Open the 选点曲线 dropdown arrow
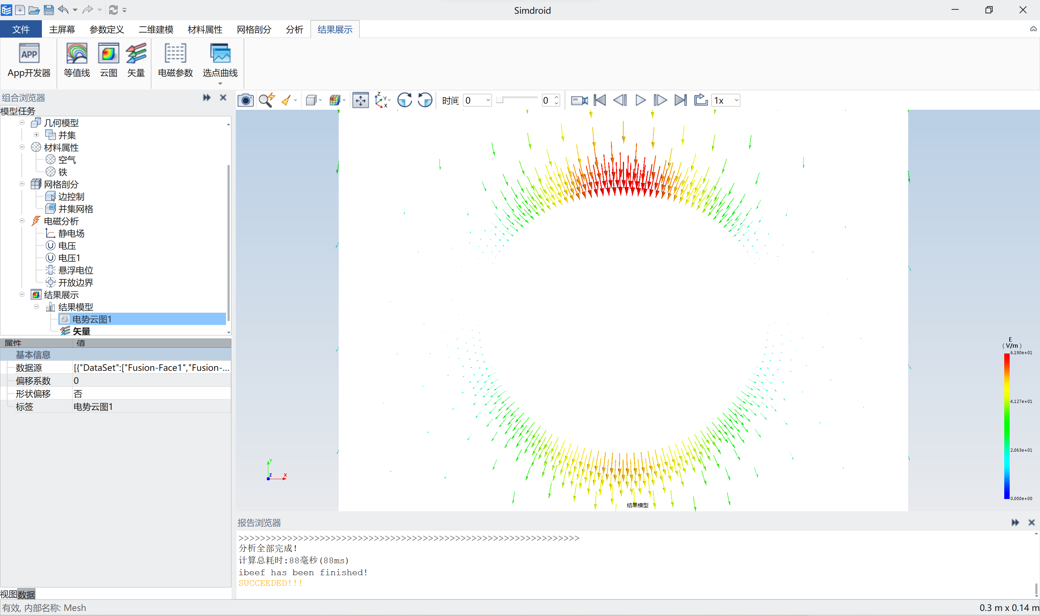Viewport: 1040px width, 616px height. coord(220,83)
